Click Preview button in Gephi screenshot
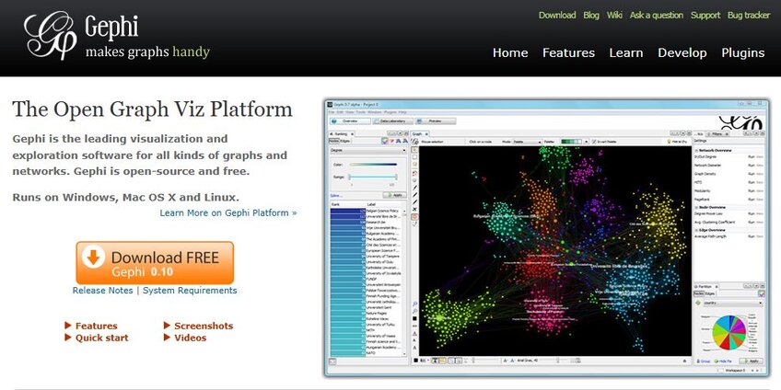Viewport: 781px width, 390px height. (x=436, y=120)
